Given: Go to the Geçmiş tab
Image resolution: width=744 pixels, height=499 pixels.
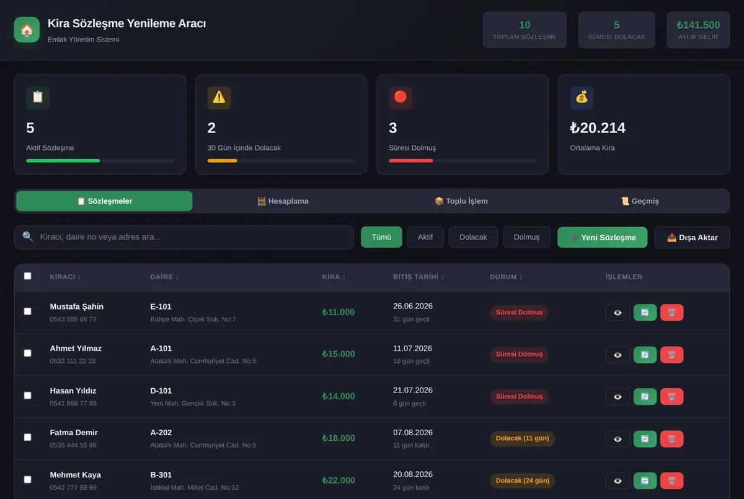Looking at the screenshot, I should click(x=639, y=201).
